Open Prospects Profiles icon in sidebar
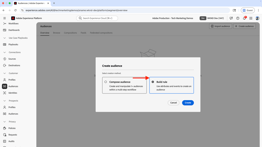The image size is (262, 147). (x=5, y=107)
